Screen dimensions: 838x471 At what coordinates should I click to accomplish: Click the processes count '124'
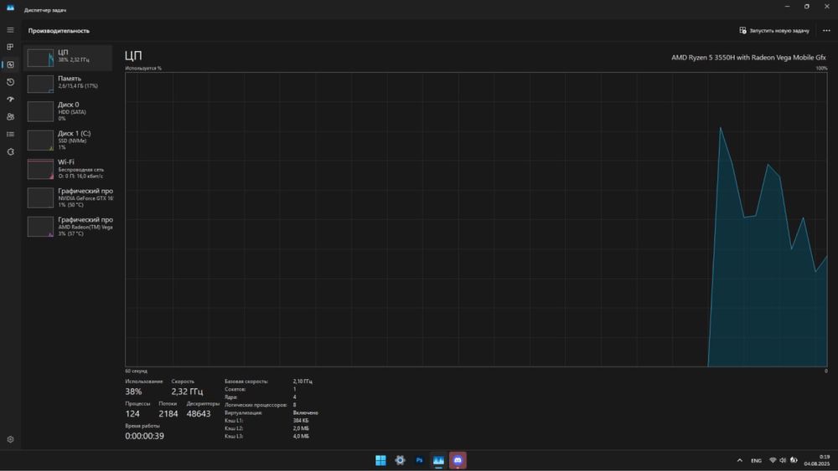(132, 414)
